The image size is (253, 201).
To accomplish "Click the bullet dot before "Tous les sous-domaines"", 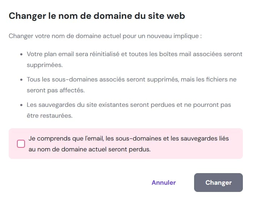I will coord(21,80).
